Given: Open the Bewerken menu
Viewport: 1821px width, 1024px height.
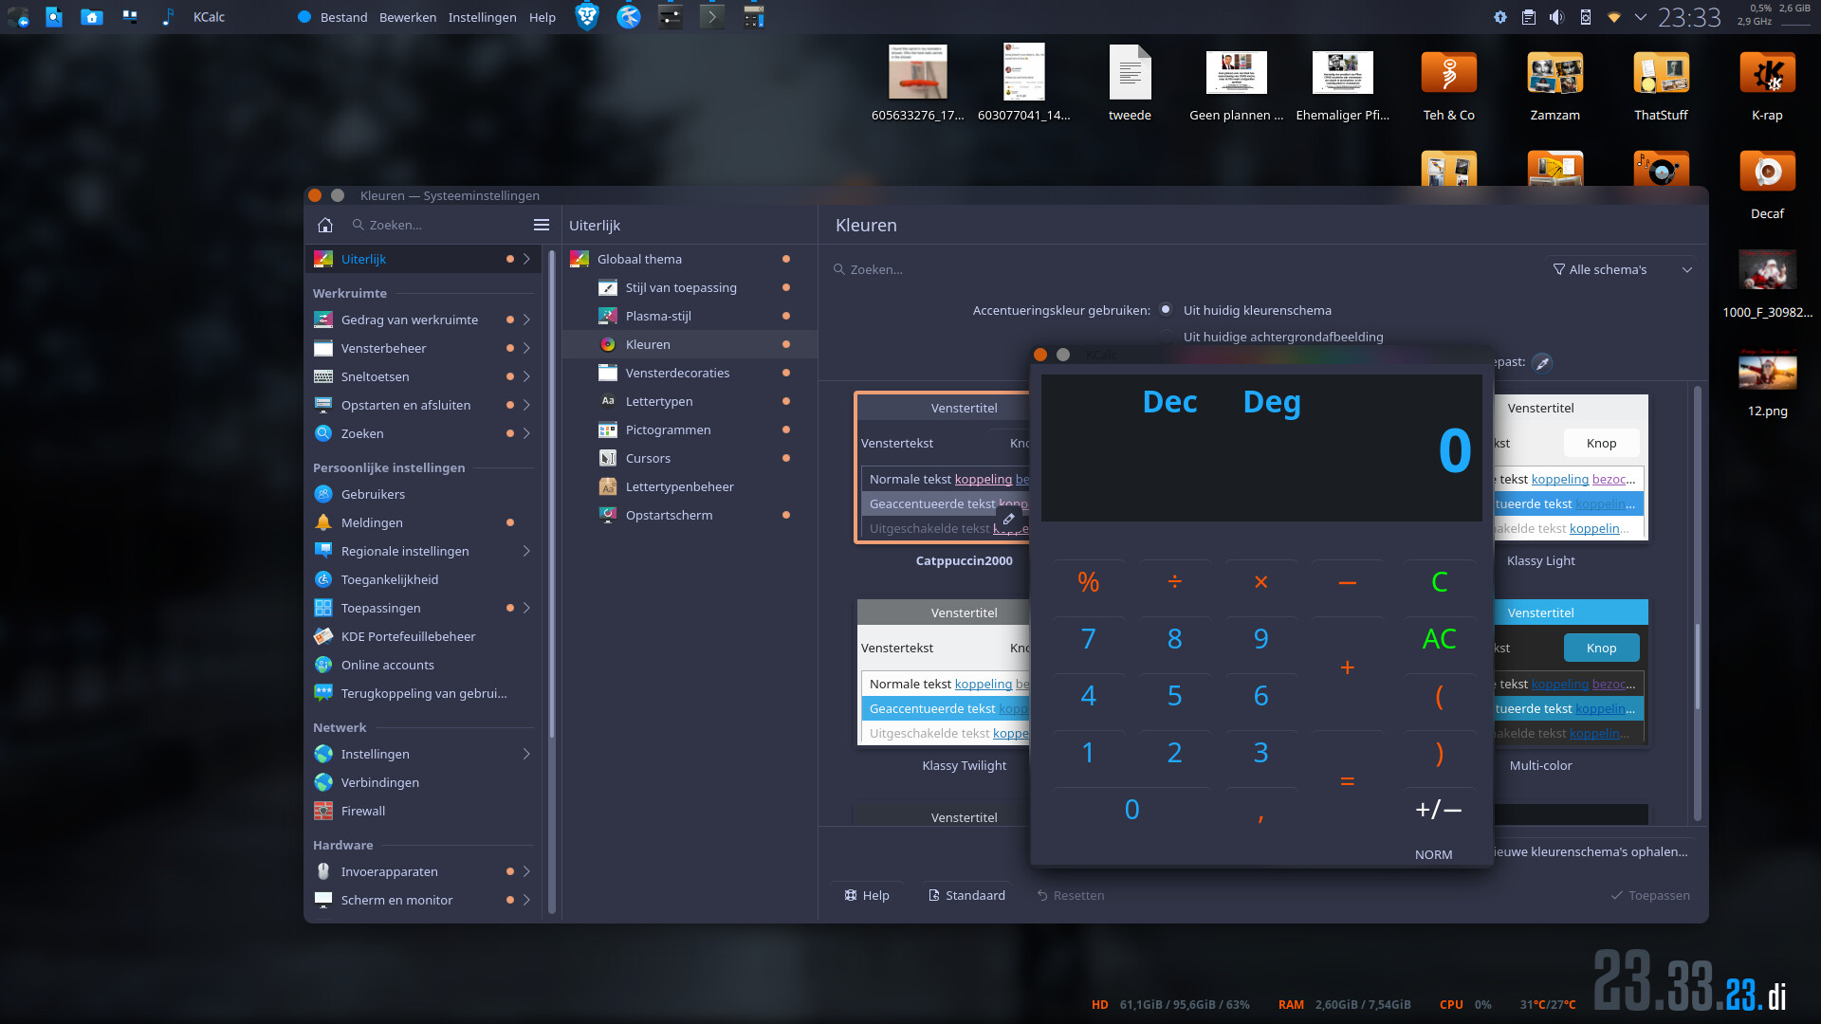Looking at the screenshot, I should point(408,17).
